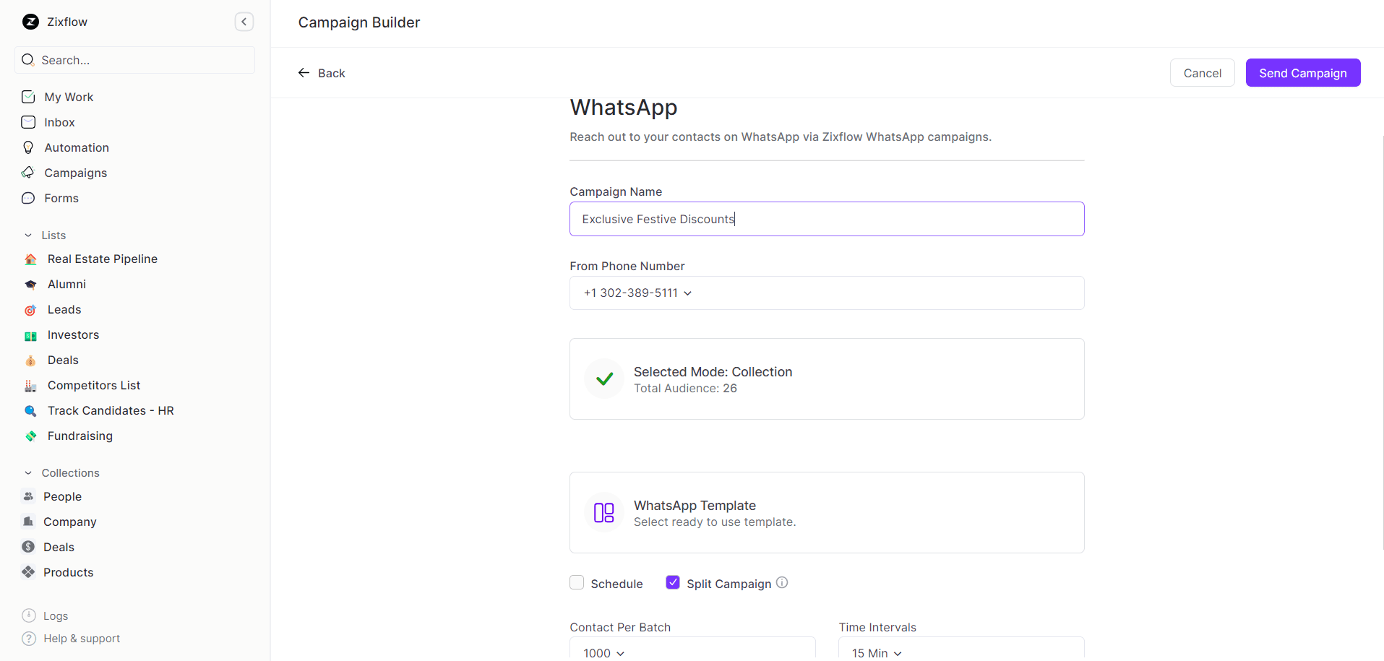Click the green Selected Mode checkmark
Image resolution: width=1384 pixels, height=661 pixels.
pyautogui.click(x=603, y=379)
